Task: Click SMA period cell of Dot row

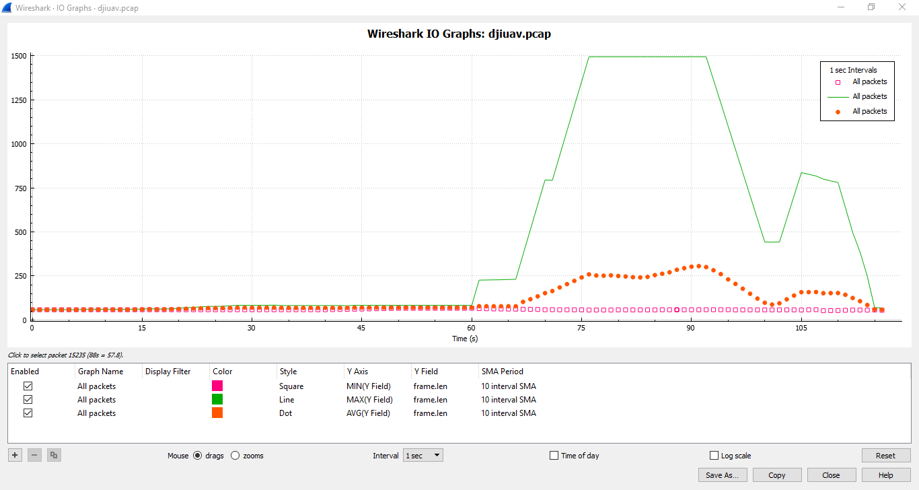Action: point(509,413)
